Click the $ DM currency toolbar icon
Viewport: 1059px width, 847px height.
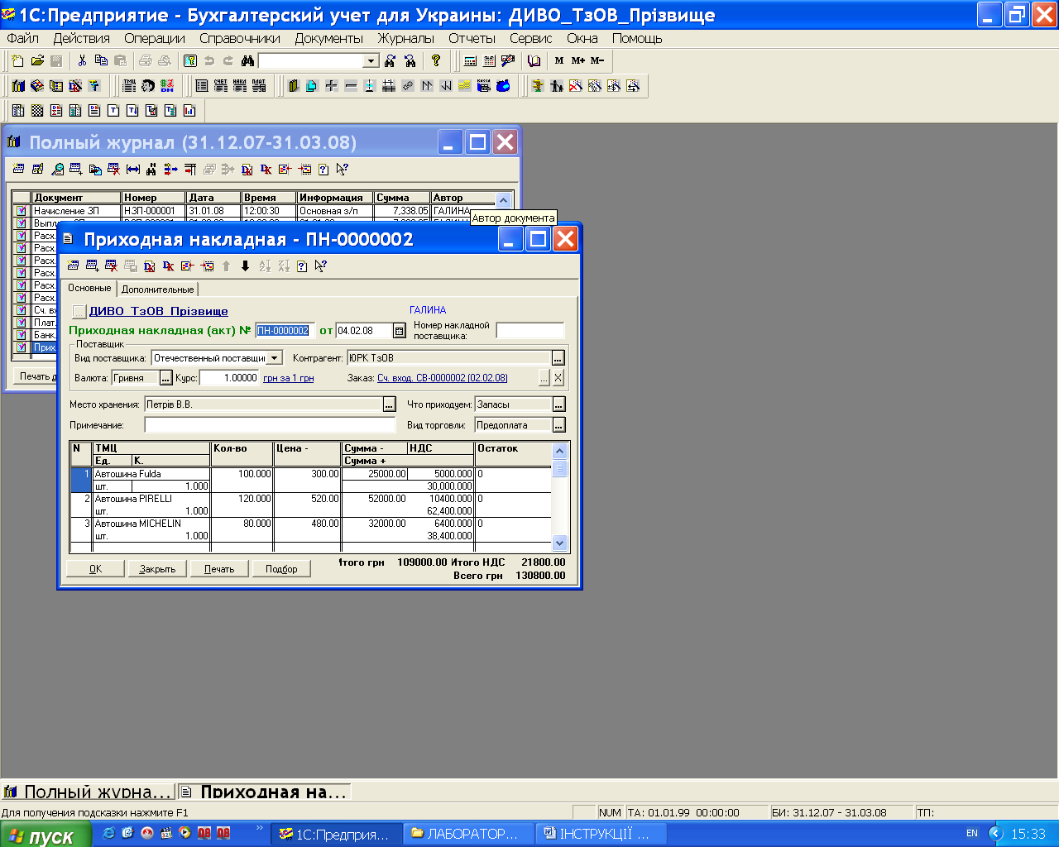click(168, 85)
